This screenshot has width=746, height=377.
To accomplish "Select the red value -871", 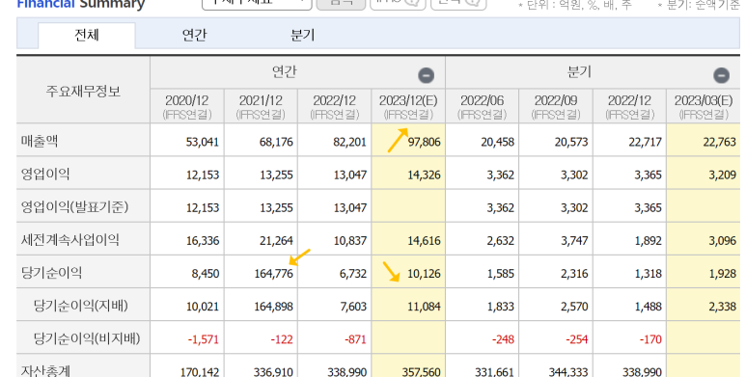I will pos(355,340).
